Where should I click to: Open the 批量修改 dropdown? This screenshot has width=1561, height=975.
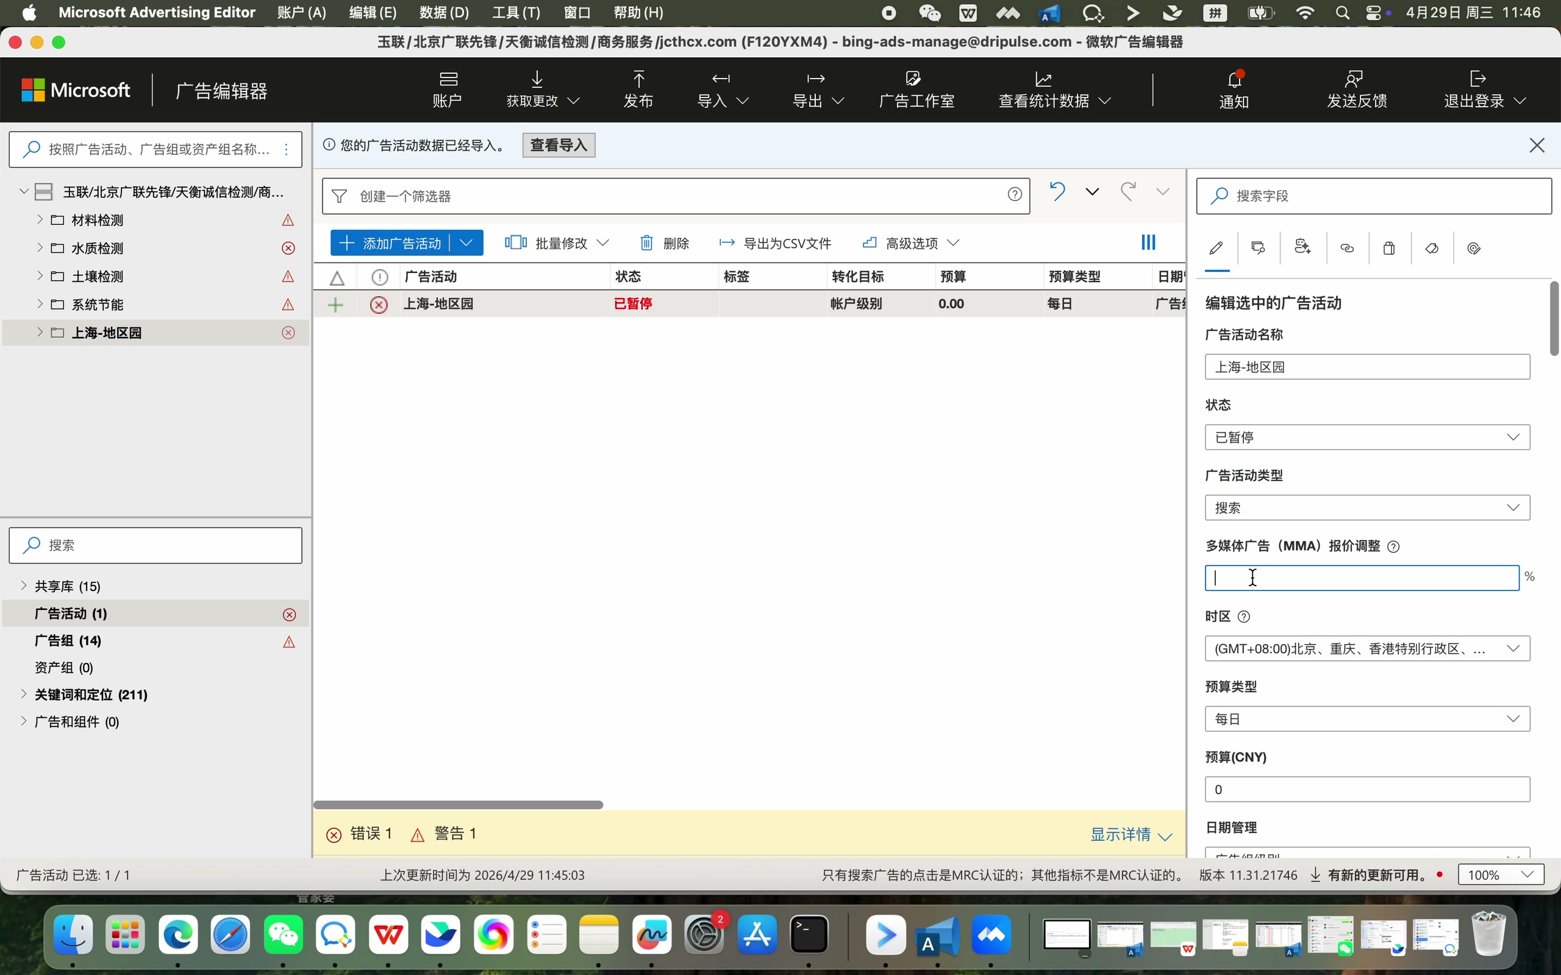point(557,243)
